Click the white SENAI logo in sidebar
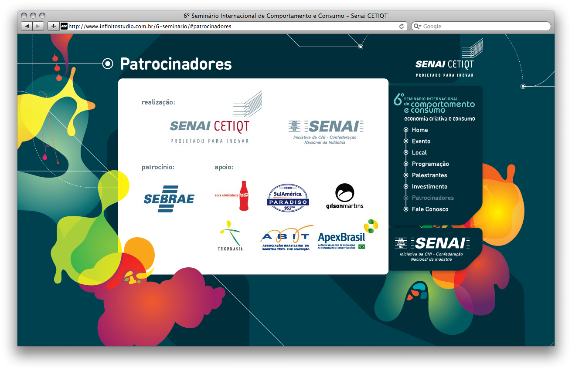This screenshot has width=572, height=370. (432, 249)
